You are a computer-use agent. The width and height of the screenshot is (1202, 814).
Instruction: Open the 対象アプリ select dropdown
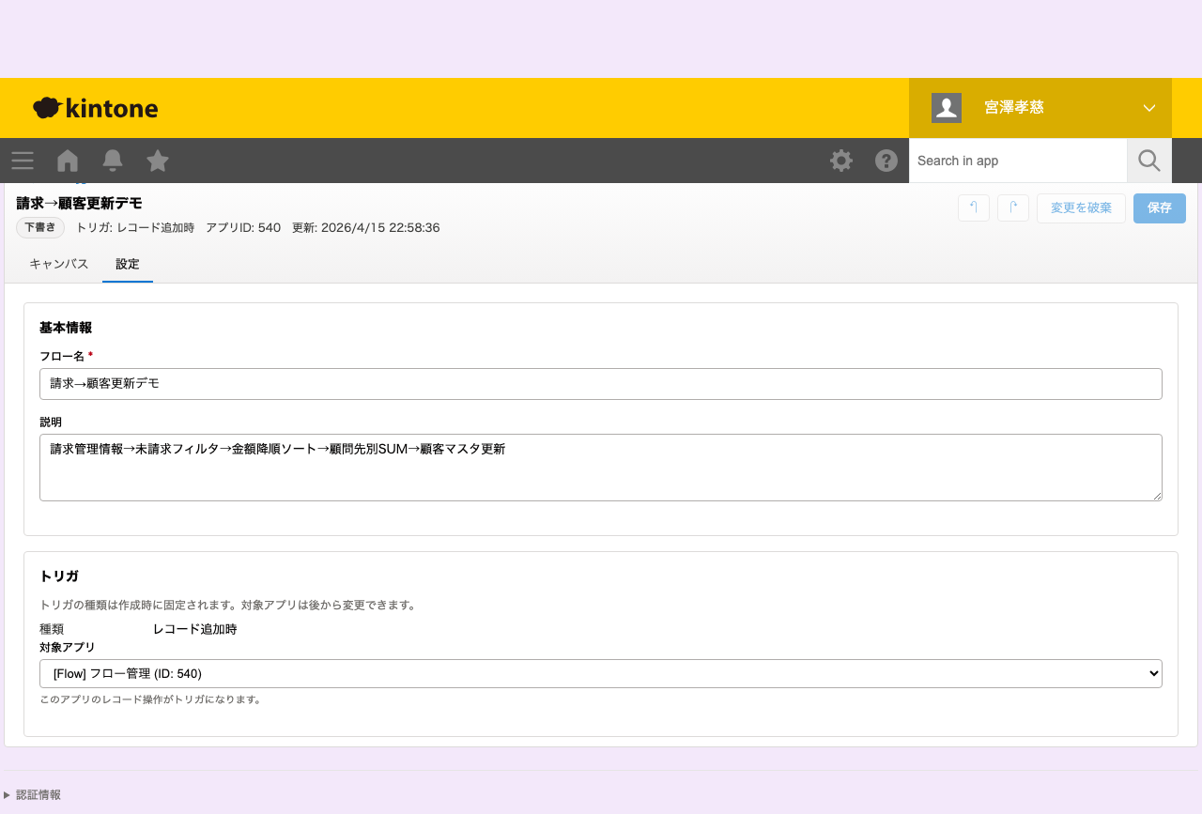click(x=601, y=673)
